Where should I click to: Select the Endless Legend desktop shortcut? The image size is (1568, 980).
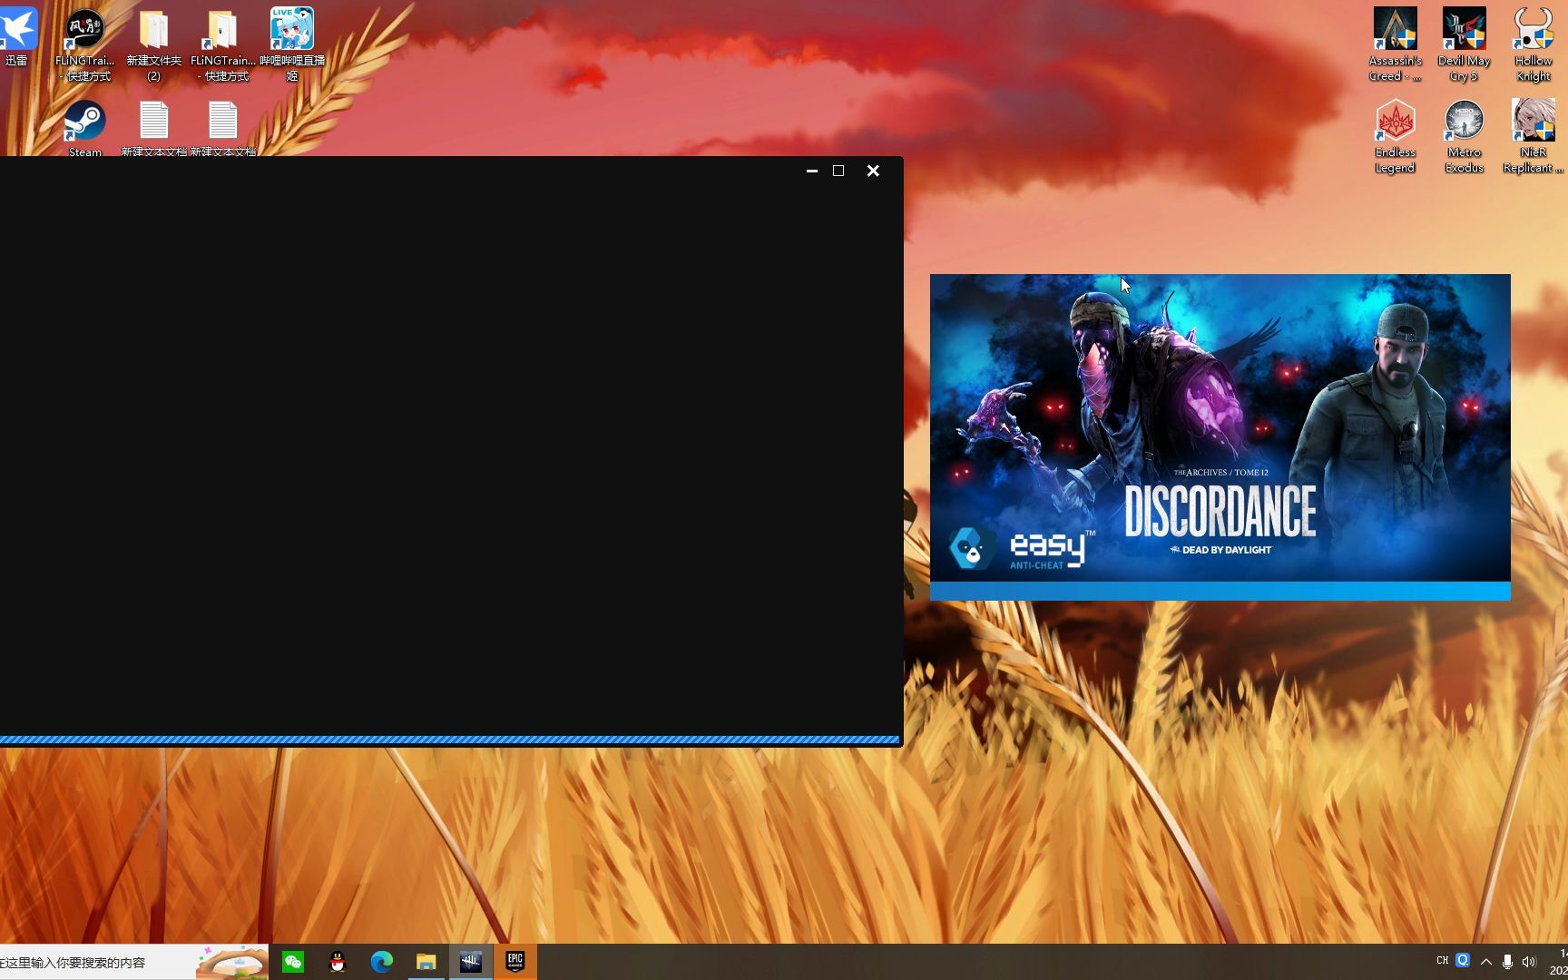point(1395,136)
